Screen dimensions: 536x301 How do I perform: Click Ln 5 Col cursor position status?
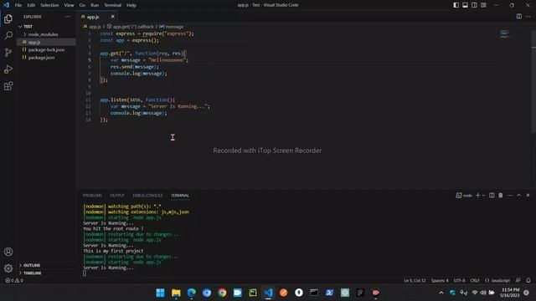(x=415, y=280)
